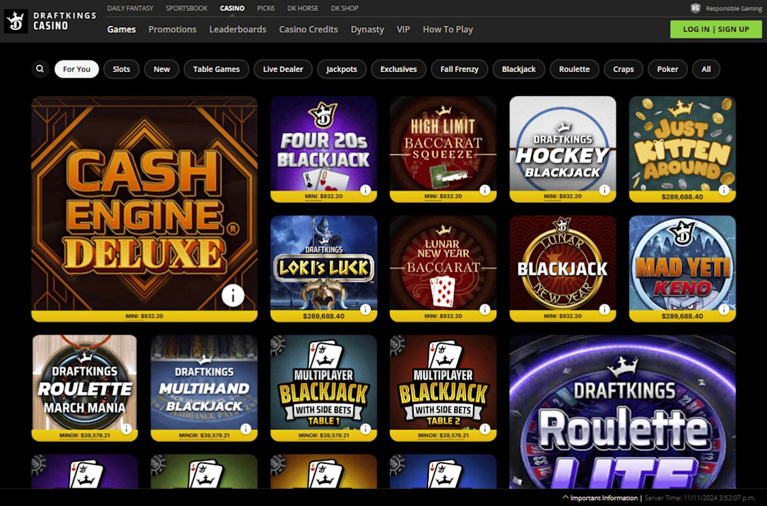Show info for Four 20s Blackjack
This screenshot has height=506, width=767.
[x=365, y=190]
